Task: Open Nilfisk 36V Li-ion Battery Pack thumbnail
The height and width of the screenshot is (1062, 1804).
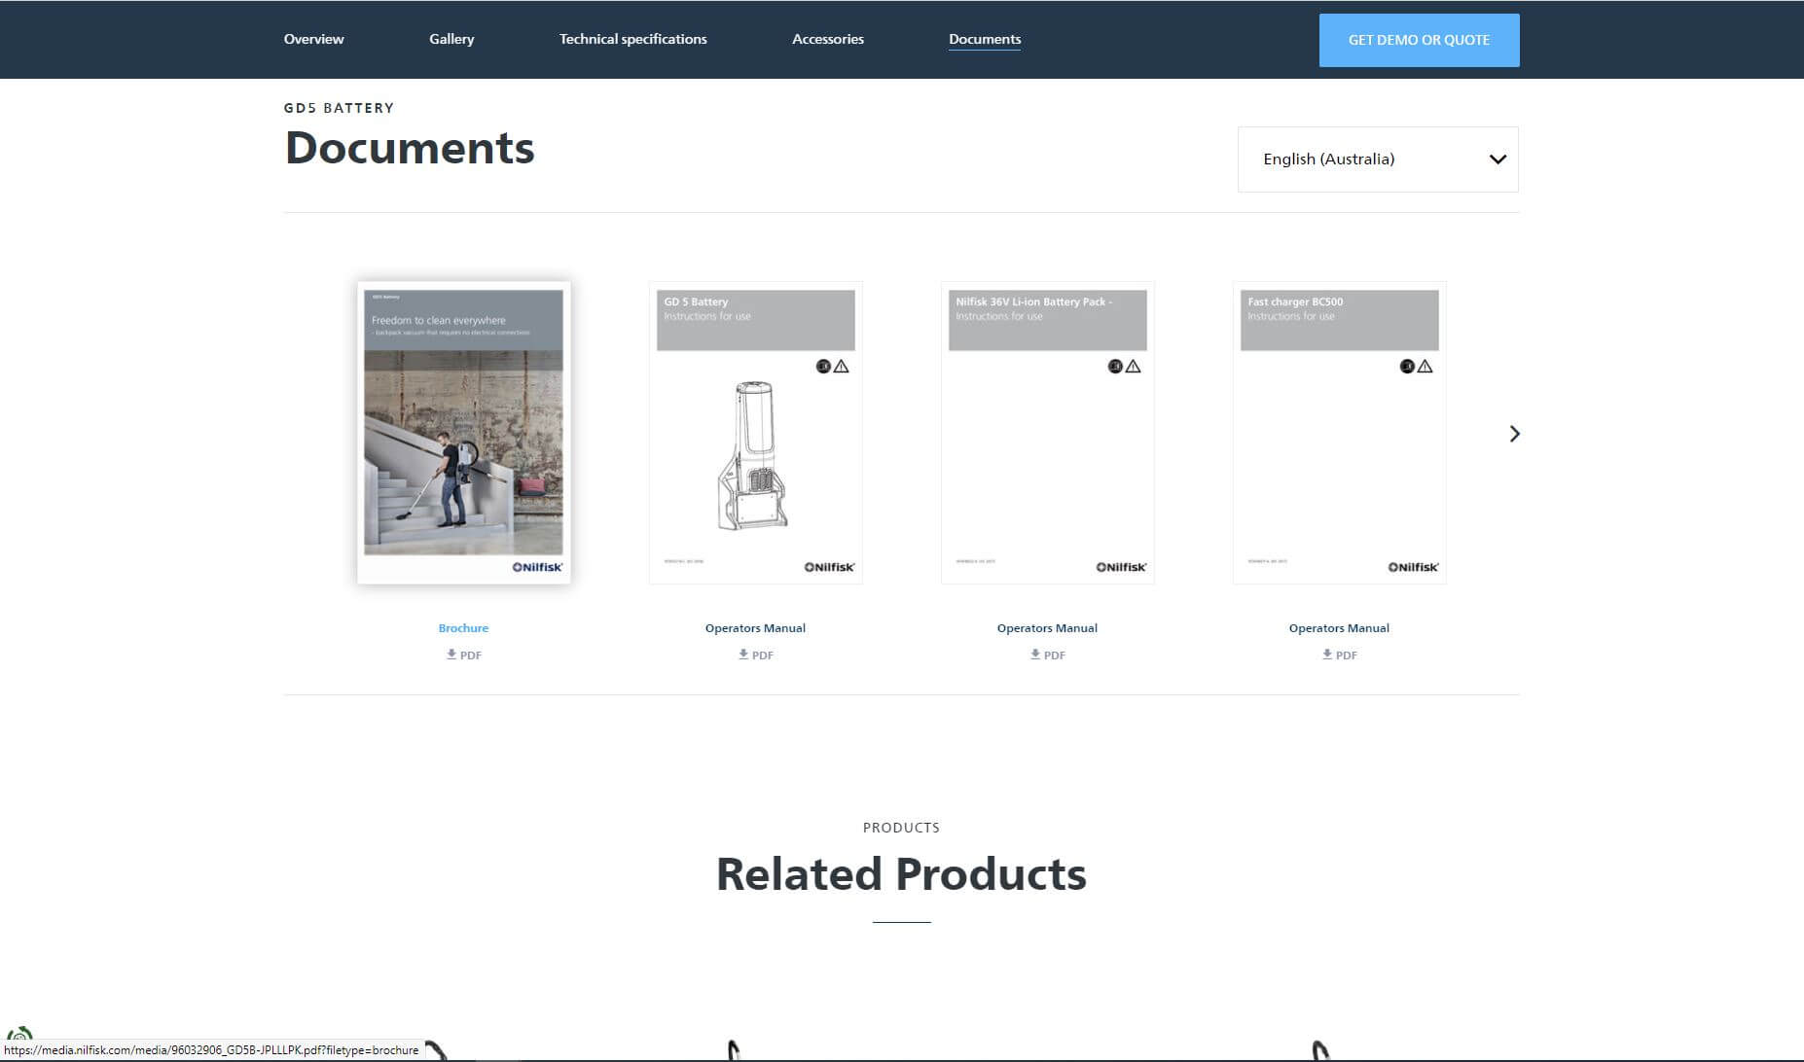Action: tap(1047, 433)
